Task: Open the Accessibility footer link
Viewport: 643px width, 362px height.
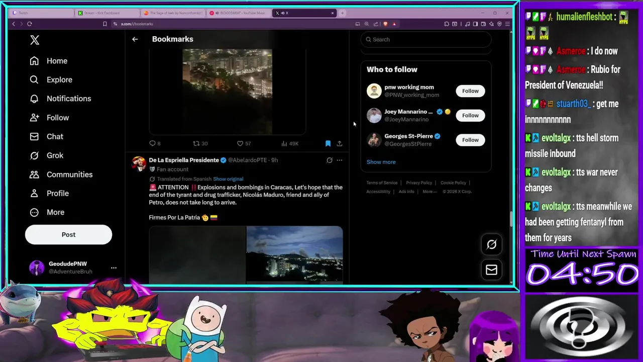Action: (x=378, y=192)
